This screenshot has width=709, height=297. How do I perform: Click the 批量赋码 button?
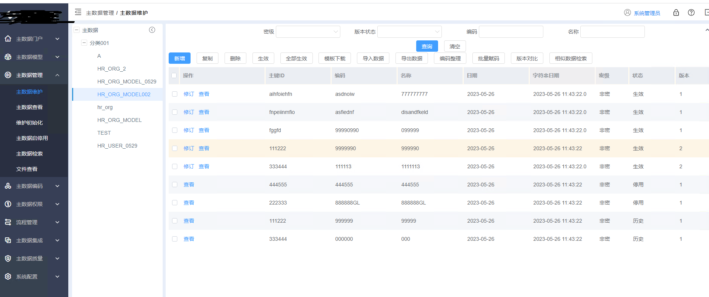(489, 58)
